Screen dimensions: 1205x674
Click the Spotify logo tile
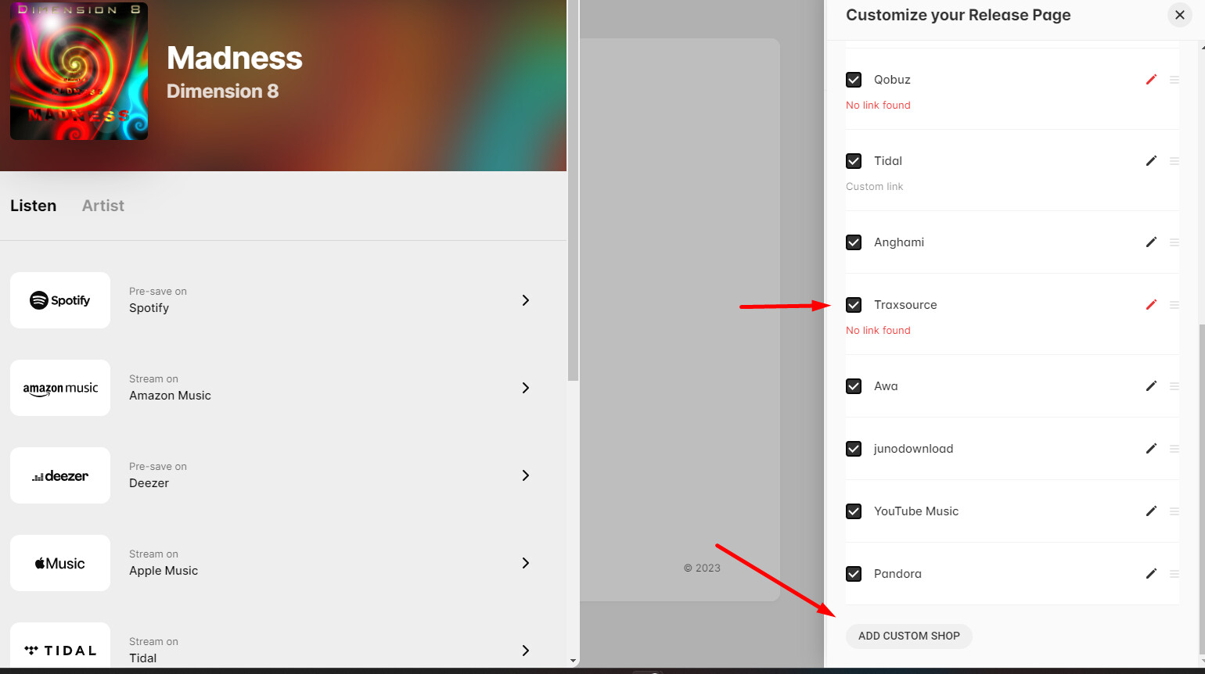[x=60, y=300]
